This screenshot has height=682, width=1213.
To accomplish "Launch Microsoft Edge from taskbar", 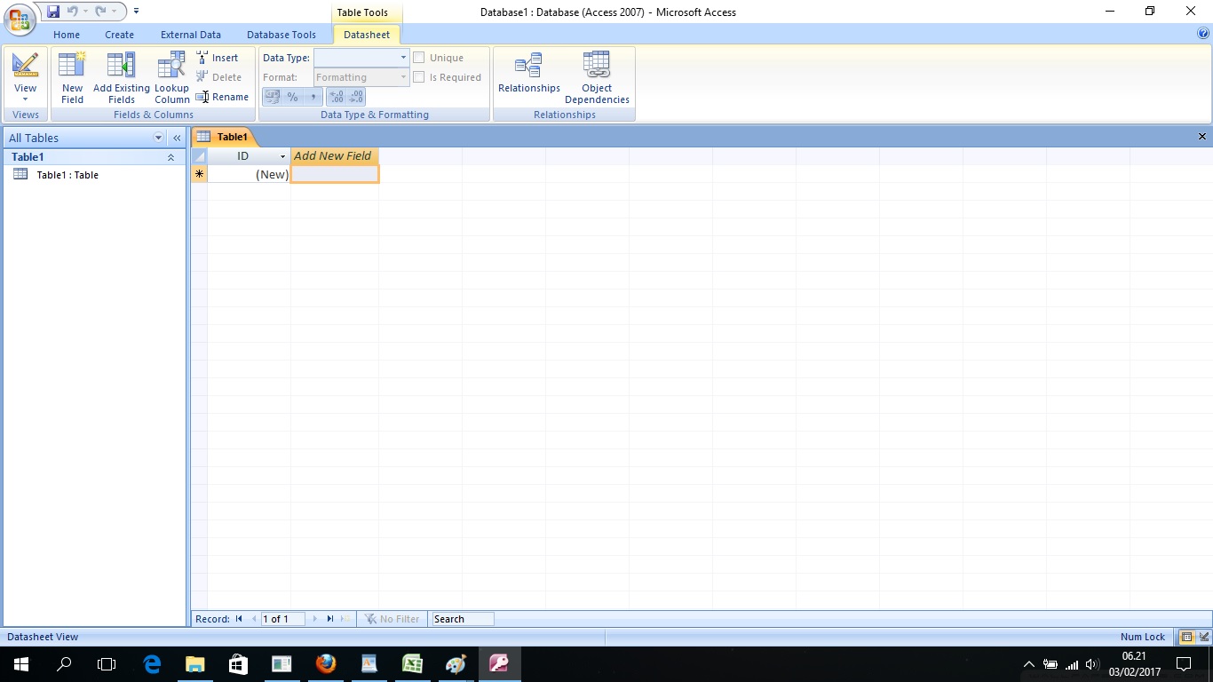I will click(x=152, y=664).
